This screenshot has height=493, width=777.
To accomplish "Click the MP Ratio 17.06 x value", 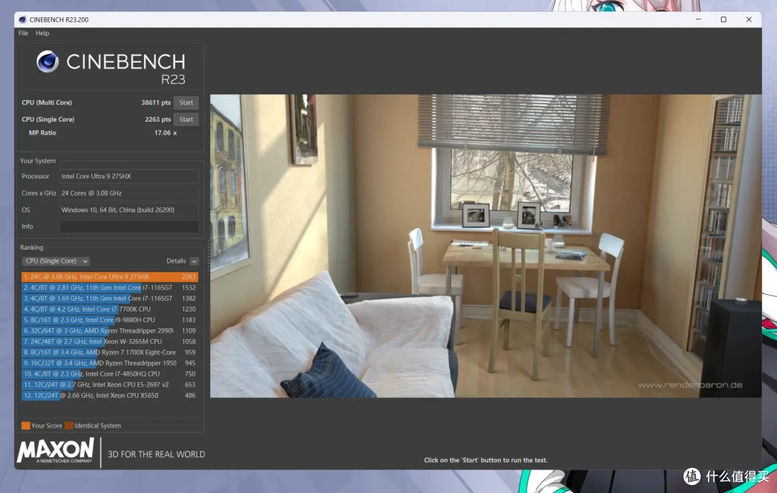I will 165,133.
